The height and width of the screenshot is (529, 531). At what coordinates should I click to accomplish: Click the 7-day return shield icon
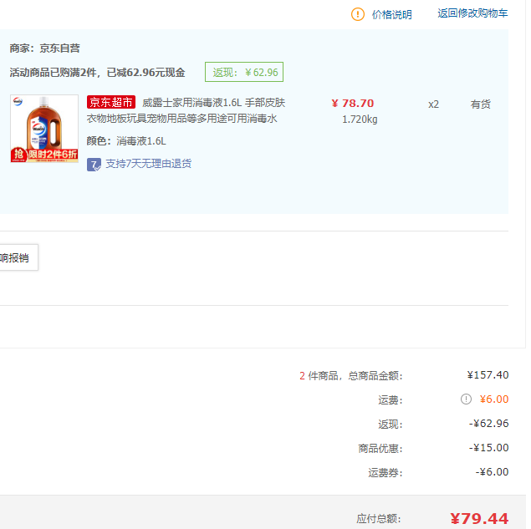click(94, 165)
